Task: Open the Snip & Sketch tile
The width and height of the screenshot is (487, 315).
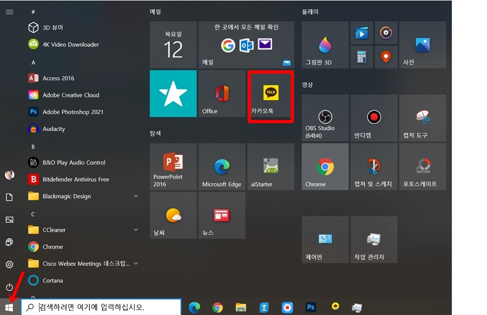Action: pos(374,167)
